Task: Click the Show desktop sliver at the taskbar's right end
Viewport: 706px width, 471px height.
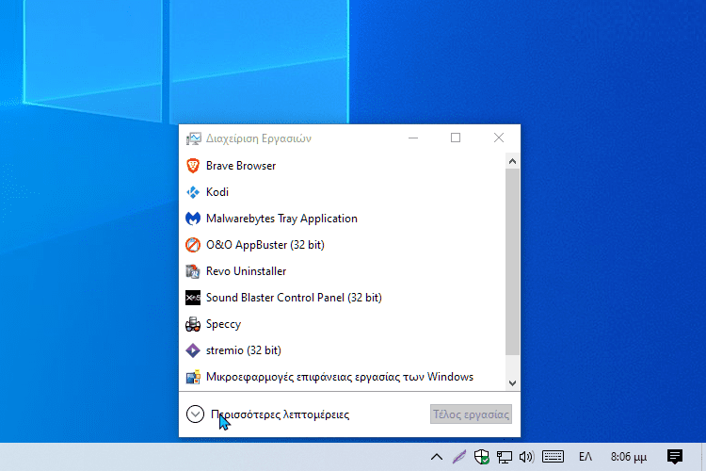Action: click(703, 457)
